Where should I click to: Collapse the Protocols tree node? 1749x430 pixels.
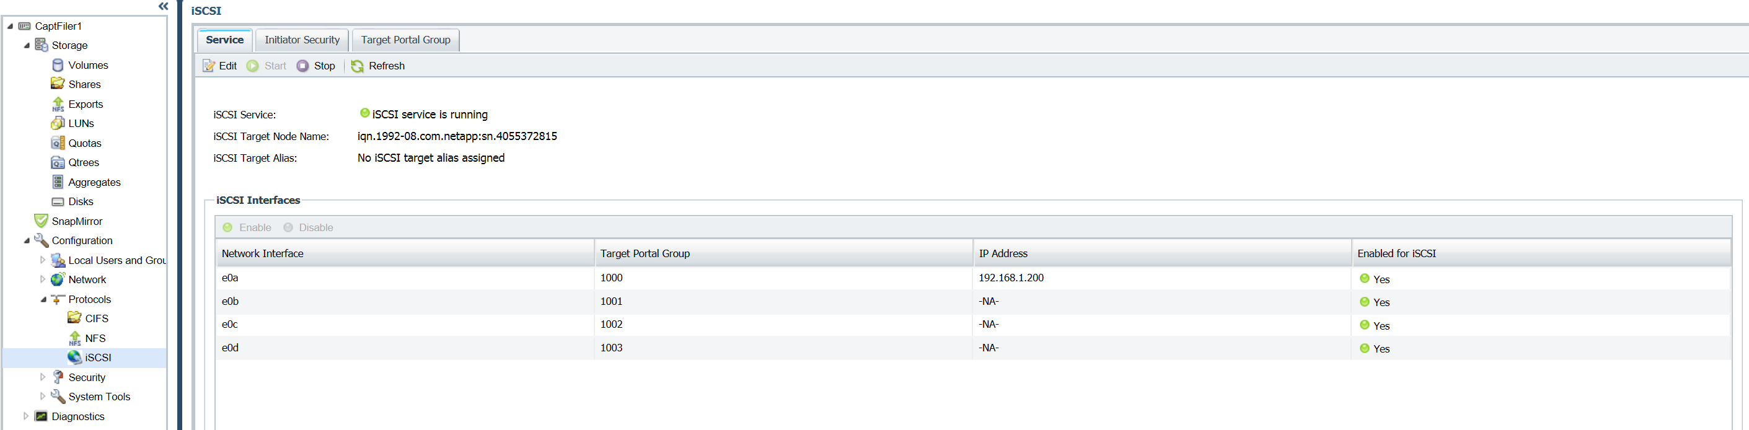(x=43, y=299)
